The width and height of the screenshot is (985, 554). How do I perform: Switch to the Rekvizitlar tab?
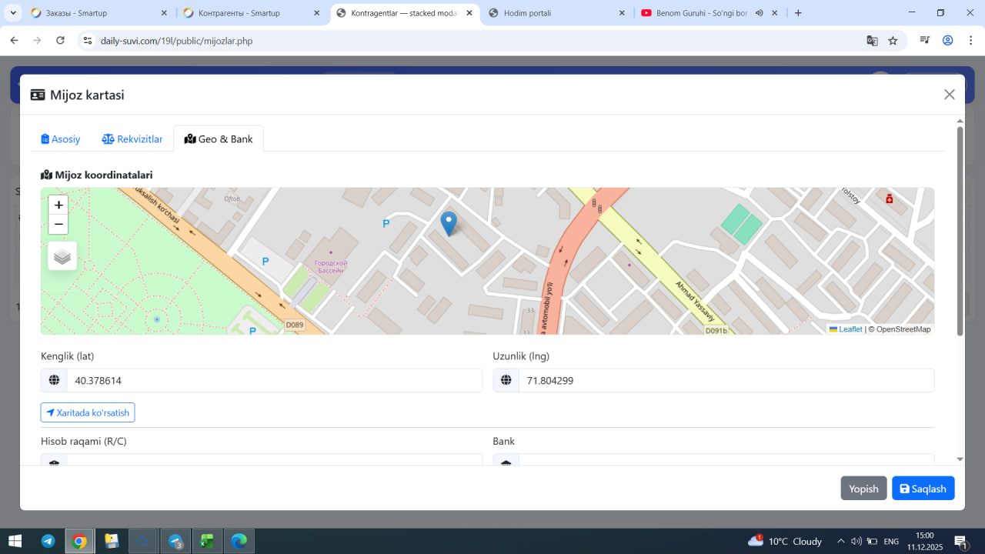coord(132,139)
